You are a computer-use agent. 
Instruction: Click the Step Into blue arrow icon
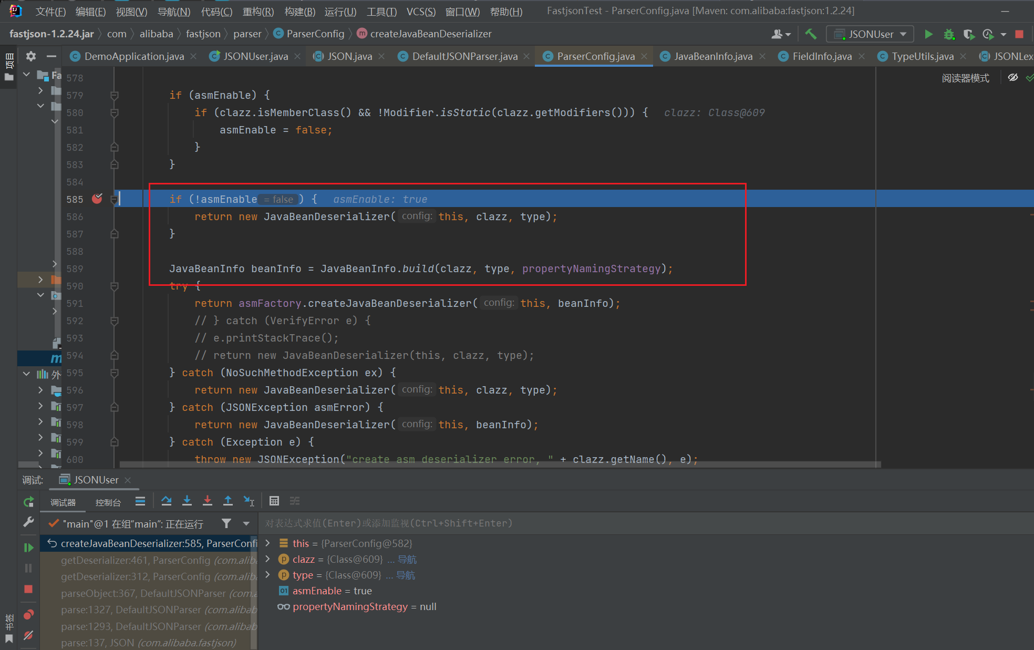click(x=187, y=501)
